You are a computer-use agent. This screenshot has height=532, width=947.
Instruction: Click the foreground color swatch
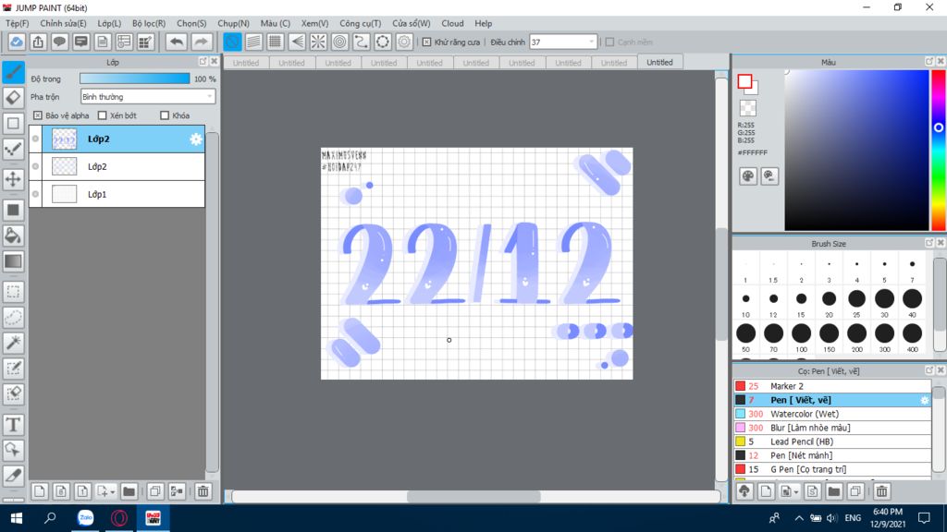[744, 81]
